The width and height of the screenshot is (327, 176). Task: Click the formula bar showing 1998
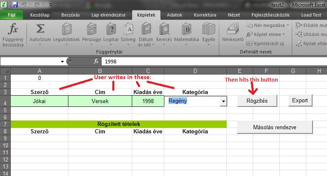pos(214,61)
